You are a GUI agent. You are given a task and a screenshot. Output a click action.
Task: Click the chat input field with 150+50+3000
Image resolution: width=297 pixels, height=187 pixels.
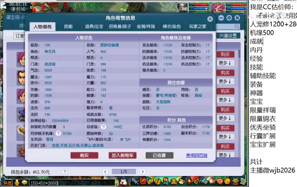(x=72, y=183)
